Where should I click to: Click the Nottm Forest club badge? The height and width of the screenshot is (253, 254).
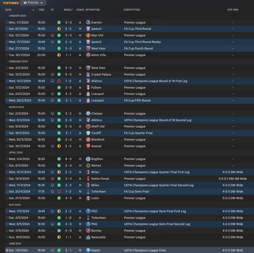[88, 179]
